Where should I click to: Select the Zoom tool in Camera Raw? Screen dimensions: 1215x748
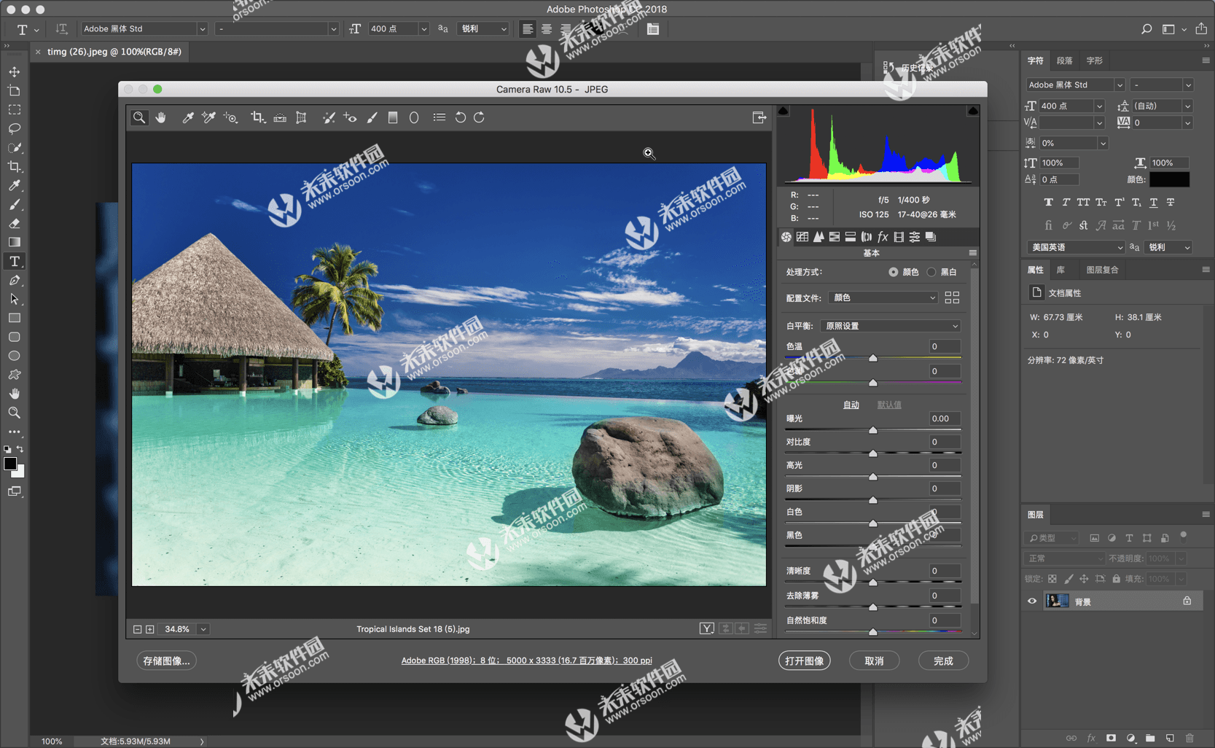(139, 117)
